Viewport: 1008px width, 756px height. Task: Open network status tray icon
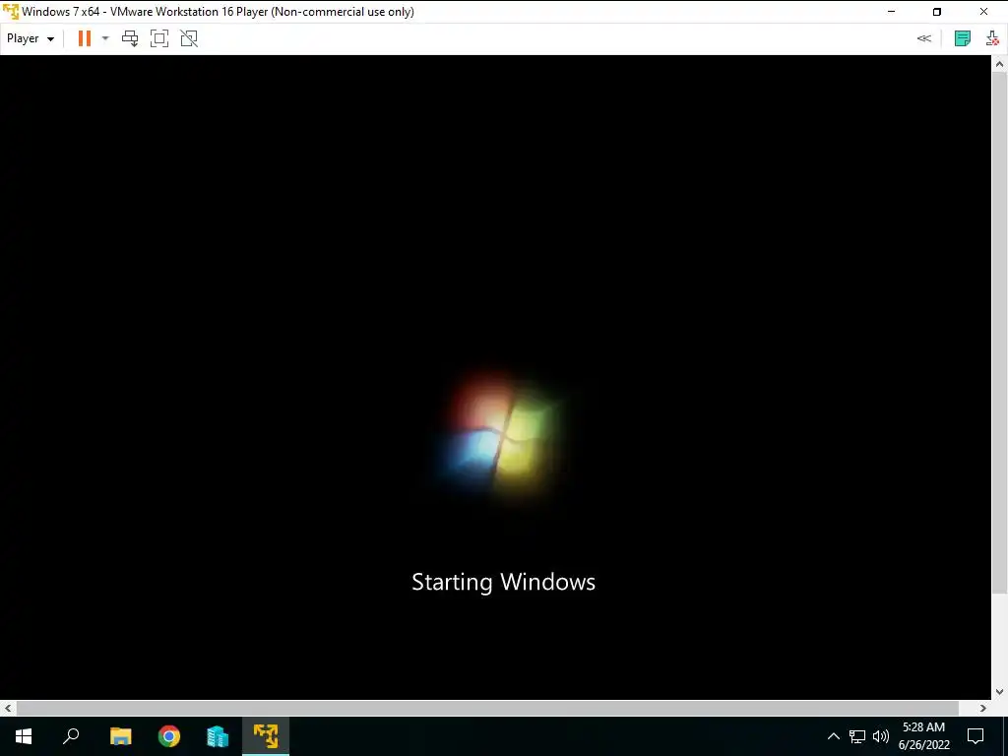click(857, 736)
